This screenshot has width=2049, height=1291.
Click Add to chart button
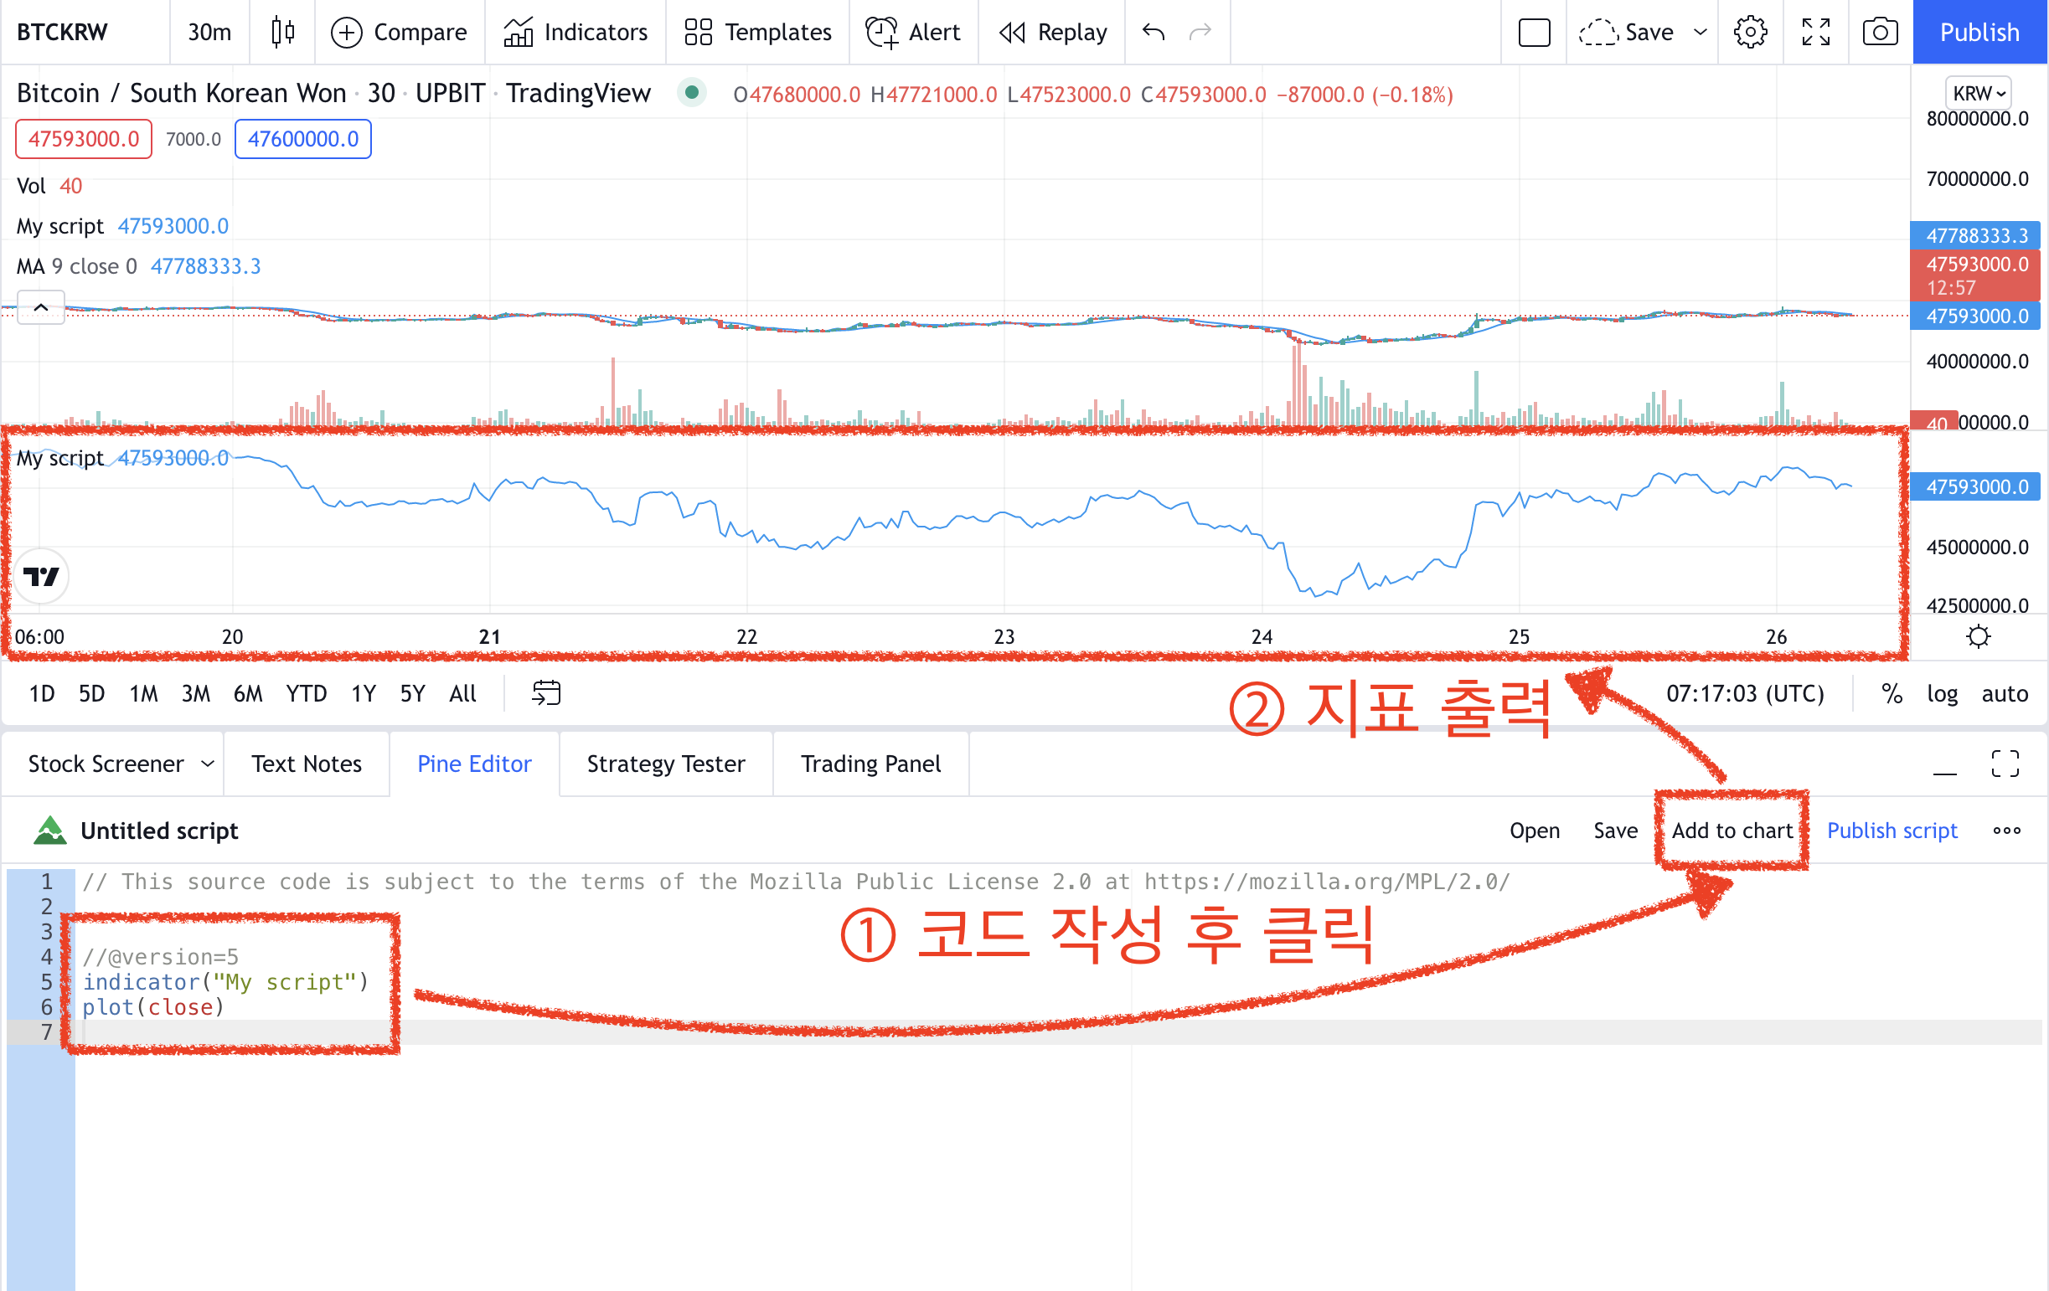click(1731, 830)
